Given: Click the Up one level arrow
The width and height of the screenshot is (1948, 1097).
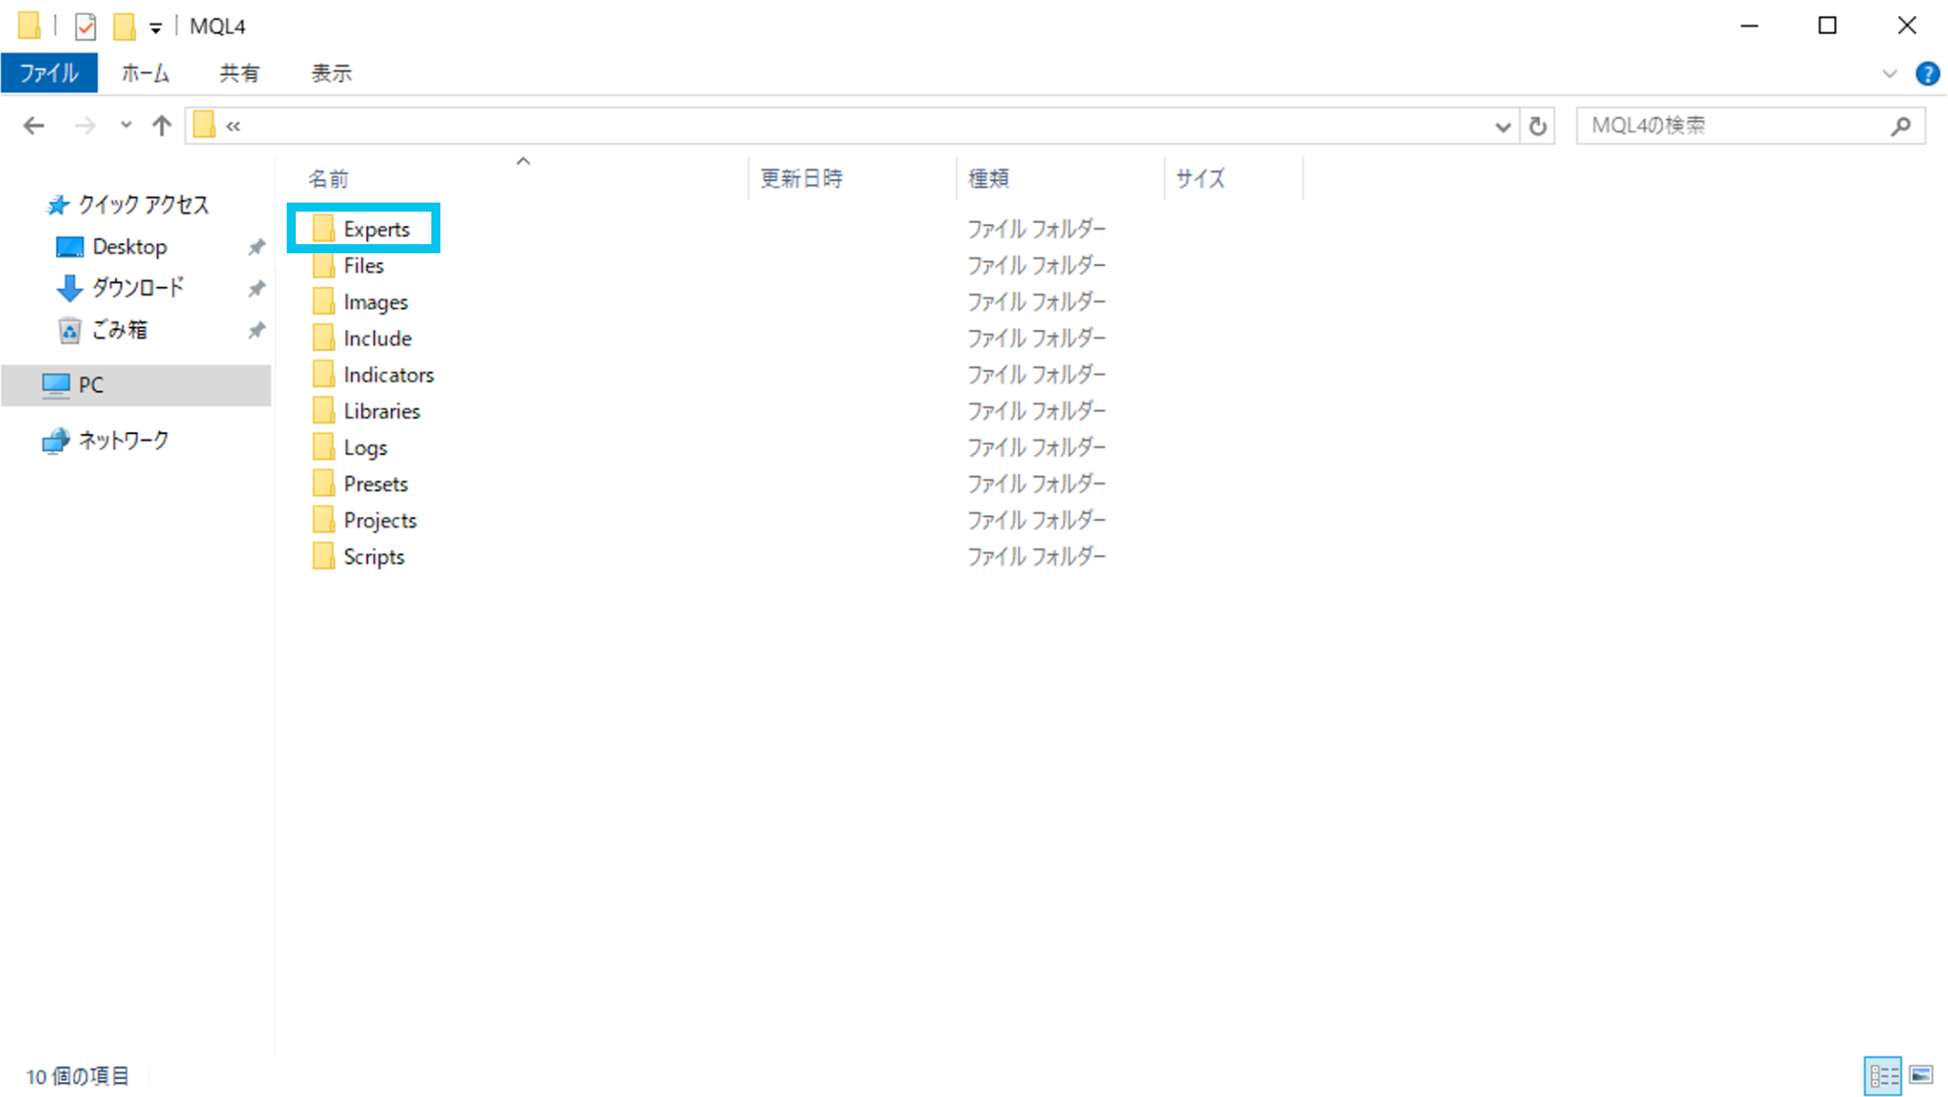Looking at the screenshot, I should tap(162, 126).
